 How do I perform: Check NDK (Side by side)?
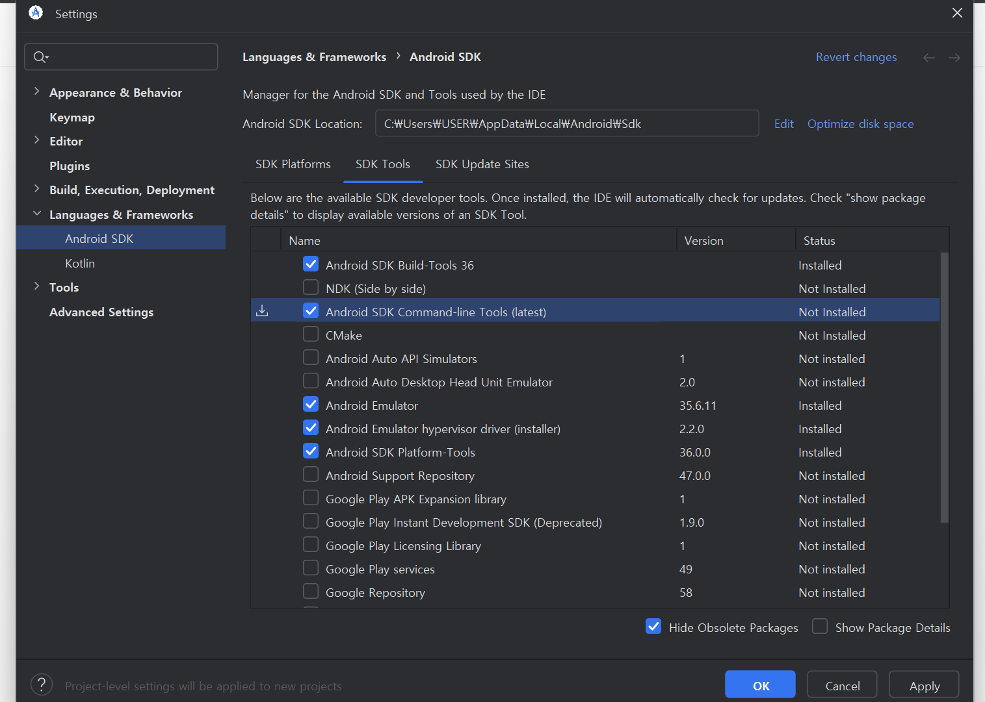click(x=311, y=288)
